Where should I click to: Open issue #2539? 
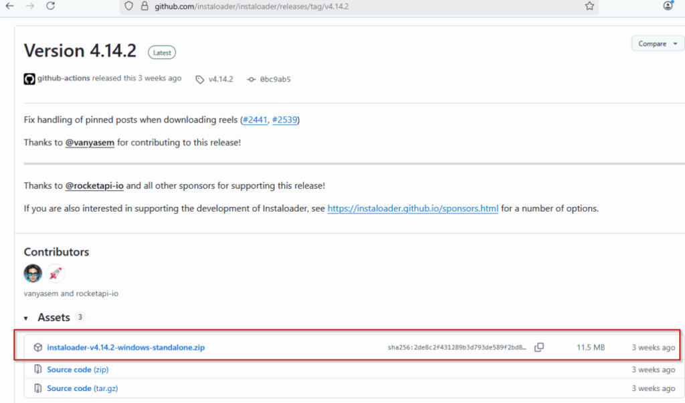pyautogui.click(x=284, y=120)
